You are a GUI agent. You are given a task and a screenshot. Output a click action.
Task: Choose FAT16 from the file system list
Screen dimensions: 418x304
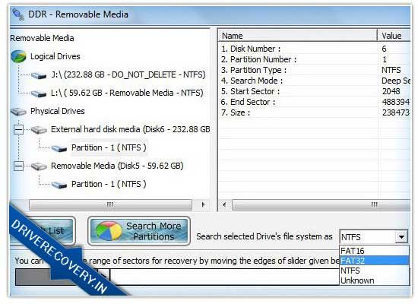click(x=374, y=251)
